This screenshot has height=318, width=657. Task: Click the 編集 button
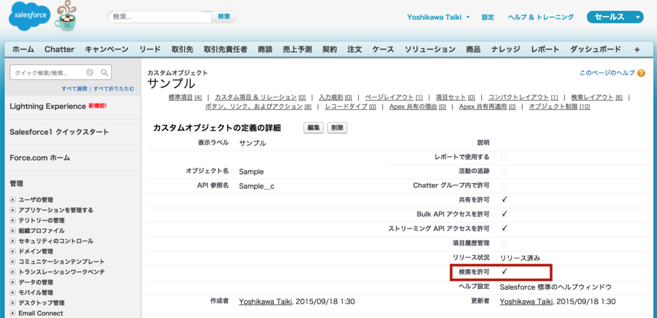coord(314,128)
